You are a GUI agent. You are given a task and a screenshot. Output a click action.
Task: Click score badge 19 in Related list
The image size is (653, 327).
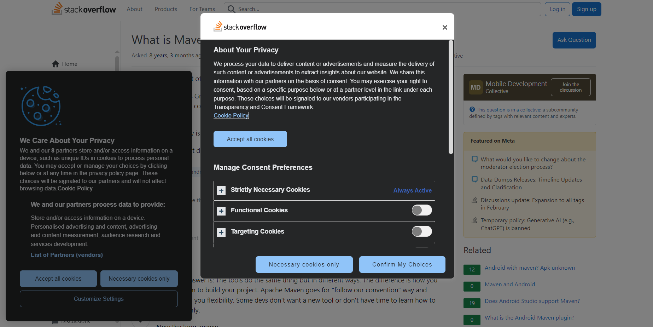point(472,303)
